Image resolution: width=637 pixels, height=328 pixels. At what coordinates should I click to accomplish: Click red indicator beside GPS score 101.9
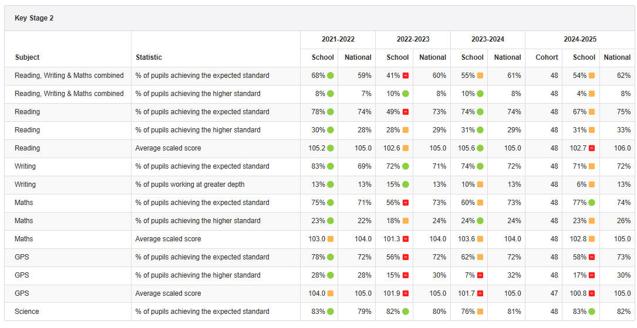(x=405, y=293)
